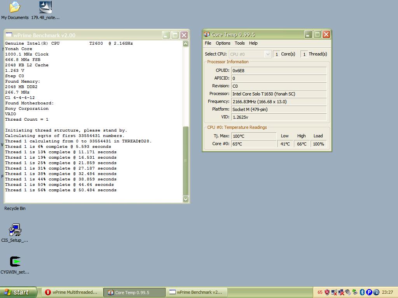Click the wPrime Benchmark window title icon

9,35
